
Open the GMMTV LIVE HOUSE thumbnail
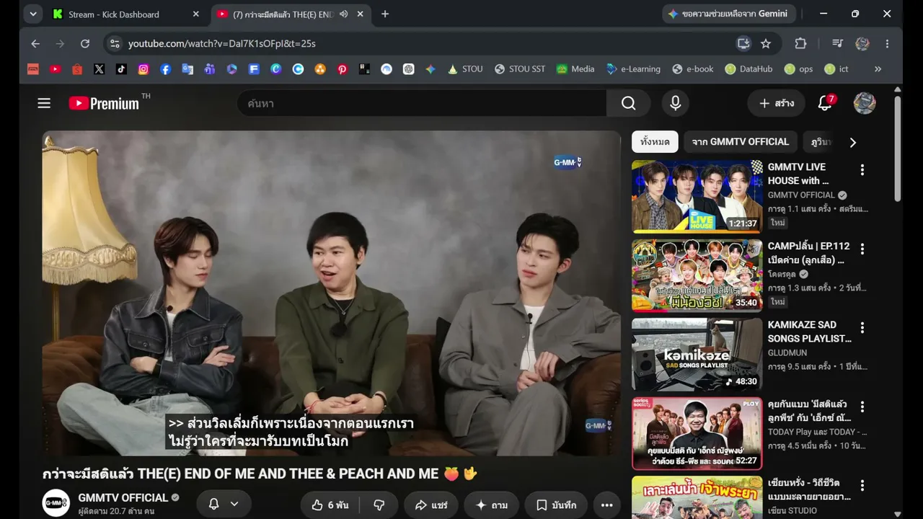tap(697, 196)
